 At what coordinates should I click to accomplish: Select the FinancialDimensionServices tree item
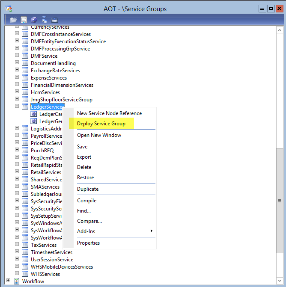pos(62,85)
